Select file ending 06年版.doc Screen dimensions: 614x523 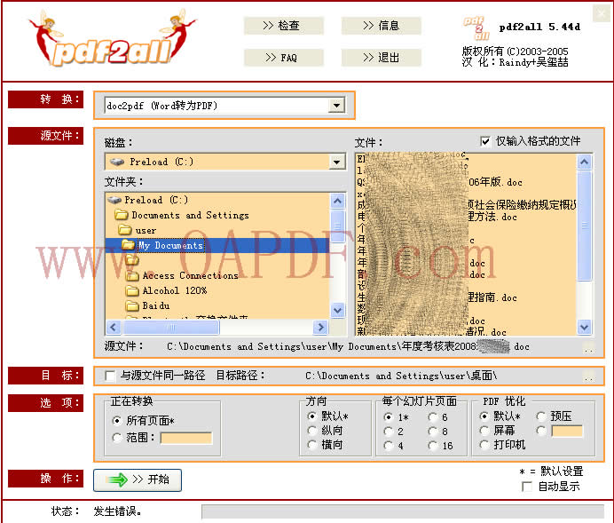click(466, 182)
